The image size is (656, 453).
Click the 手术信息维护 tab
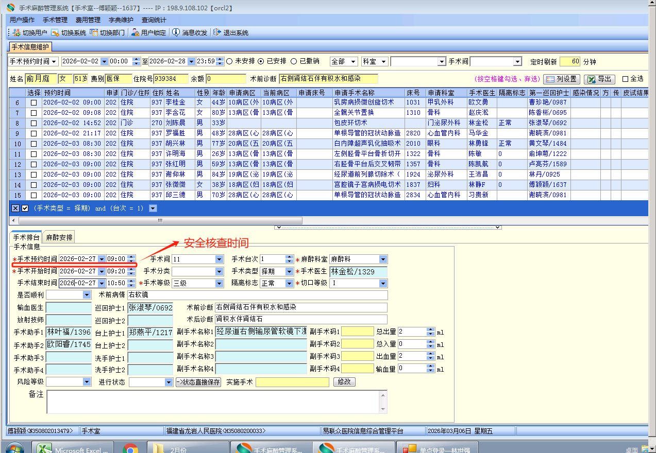(30, 47)
